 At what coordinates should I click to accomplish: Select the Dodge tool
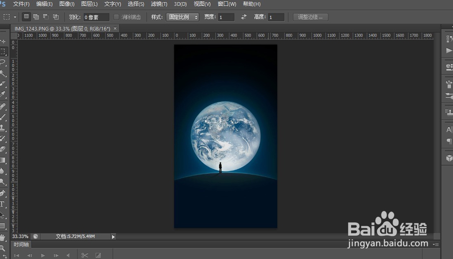[3, 182]
